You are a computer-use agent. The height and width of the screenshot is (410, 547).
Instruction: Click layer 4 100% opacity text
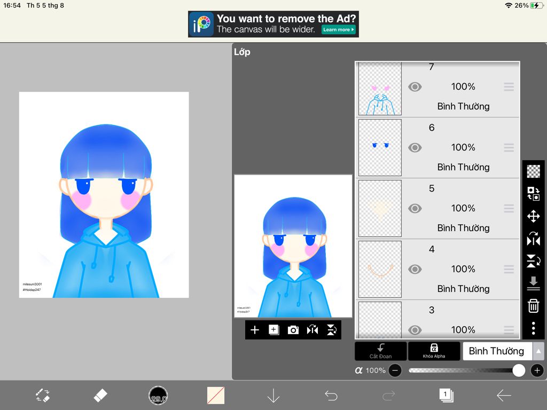[x=463, y=269]
